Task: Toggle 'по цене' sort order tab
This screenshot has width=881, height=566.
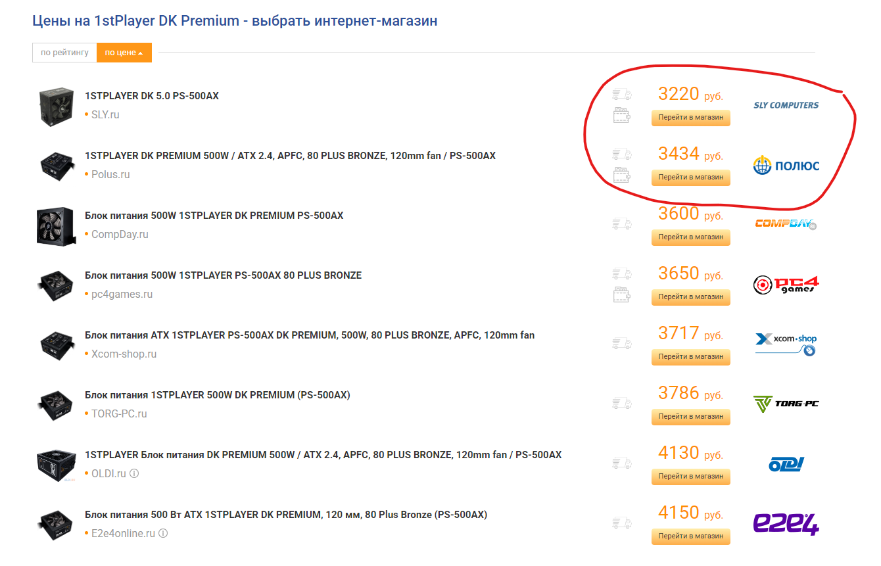Action: (x=124, y=53)
